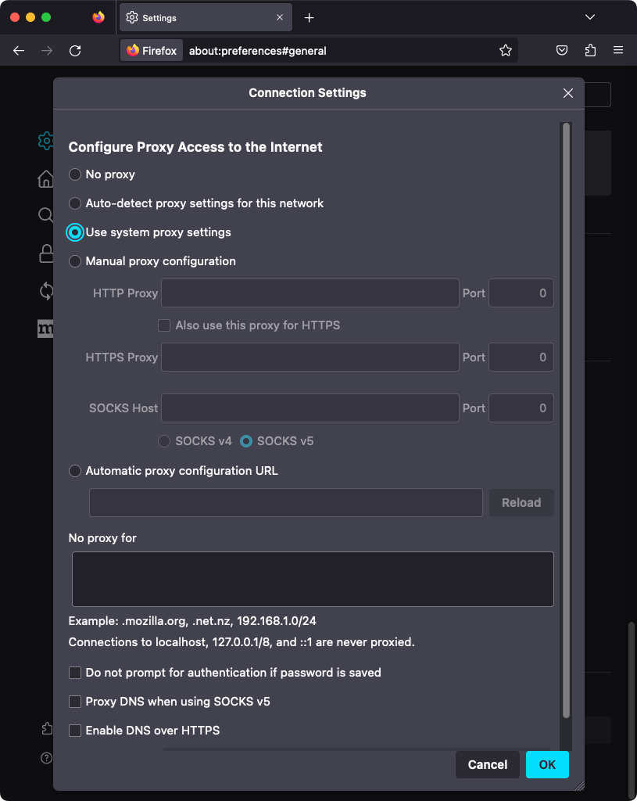Viewport: 637px width, 801px height.
Task: Close the Connection Settings dialog
Action: pos(568,93)
